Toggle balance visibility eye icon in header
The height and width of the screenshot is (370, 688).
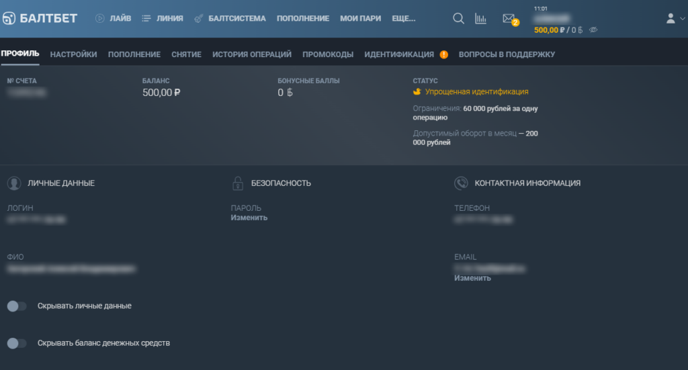click(x=593, y=30)
